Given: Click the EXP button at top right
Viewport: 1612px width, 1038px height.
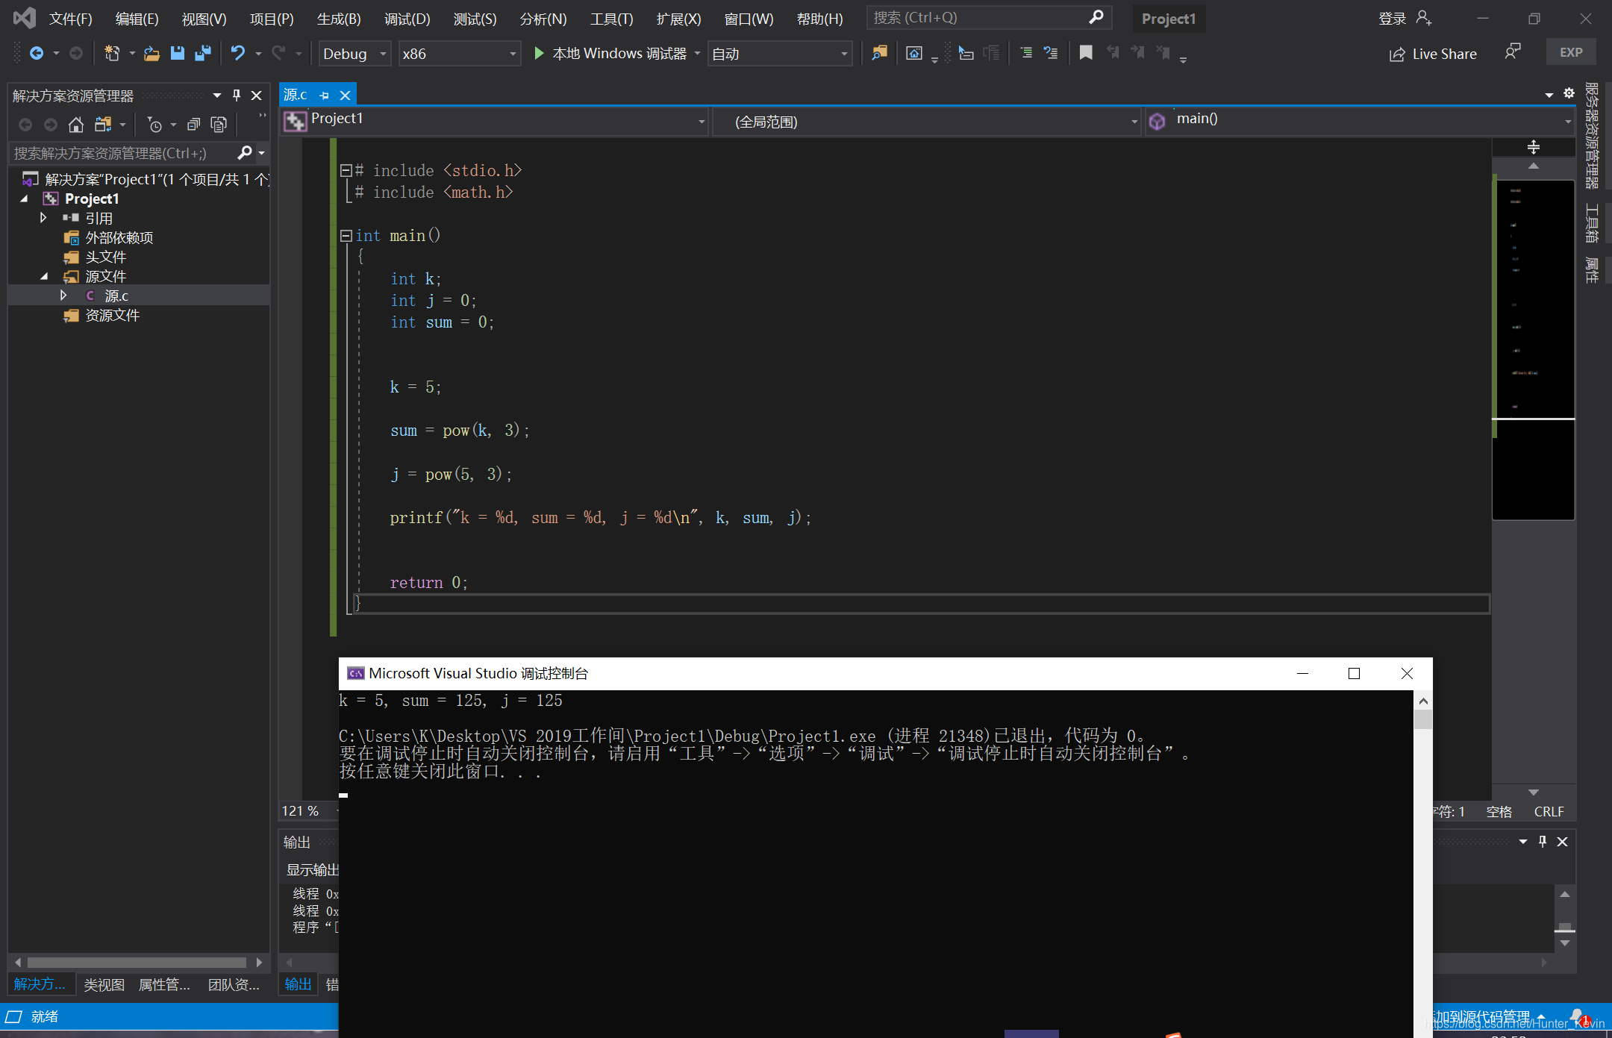Looking at the screenshot, I should 1571,52.
